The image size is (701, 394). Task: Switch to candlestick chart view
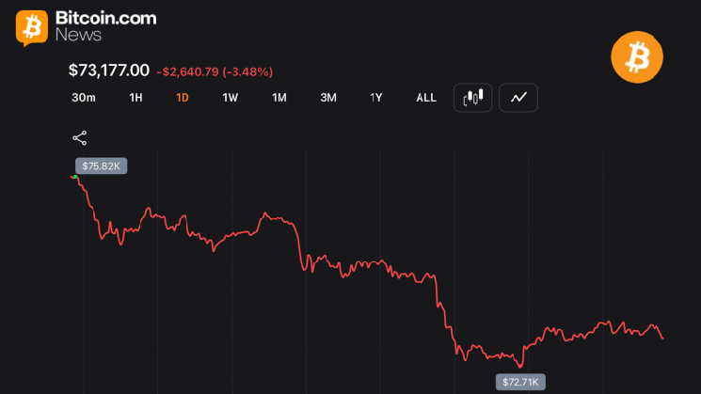[x=472, y=98]
